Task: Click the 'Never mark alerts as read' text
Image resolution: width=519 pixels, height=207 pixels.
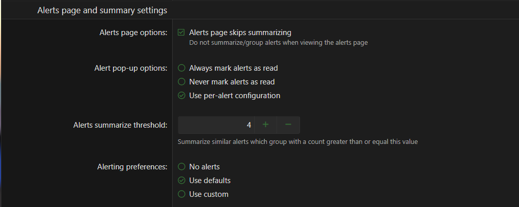Action: [232, 82]
